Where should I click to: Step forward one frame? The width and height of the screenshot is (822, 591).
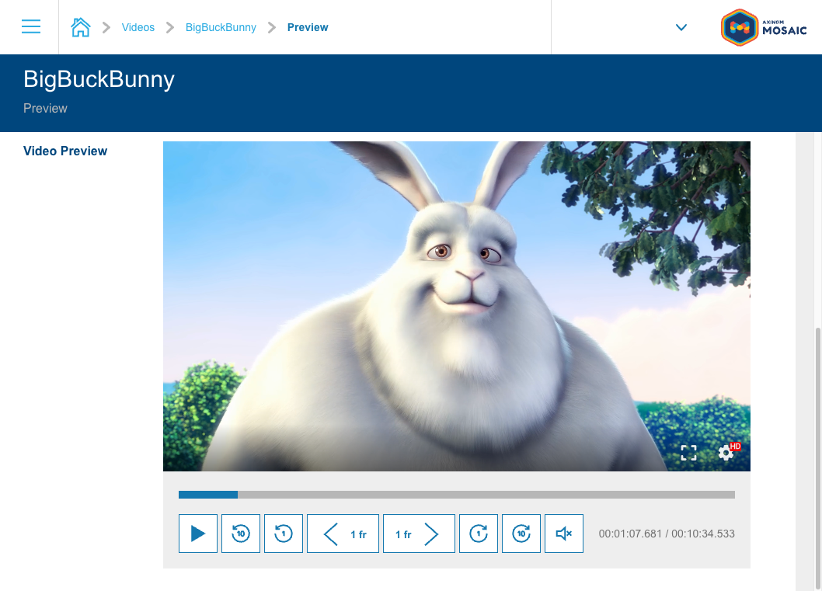(x=419, y=534)
